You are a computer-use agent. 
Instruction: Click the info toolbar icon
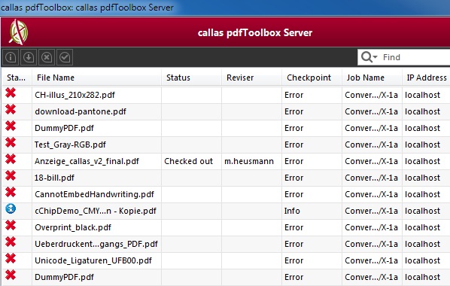(x=11, y=57)
